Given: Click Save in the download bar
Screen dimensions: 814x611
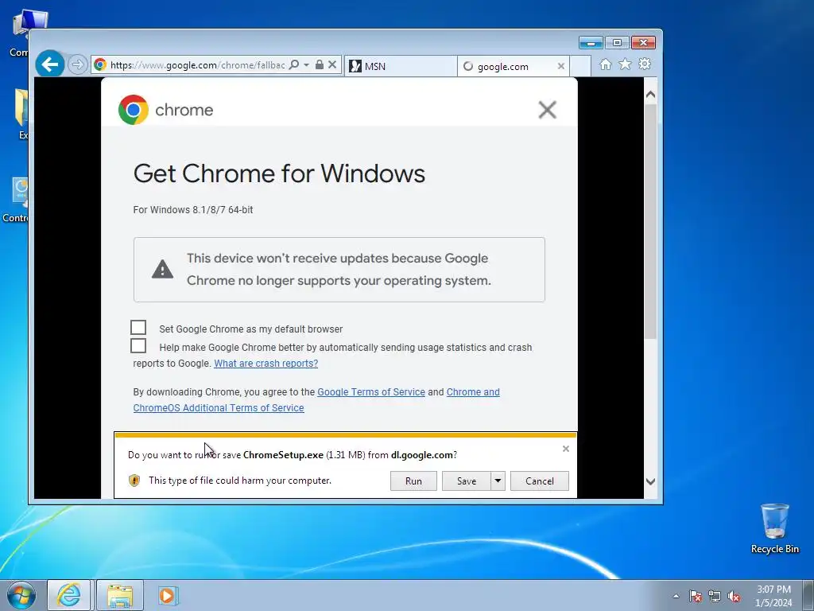Looking at the screenshot, I should click(466, 481).
